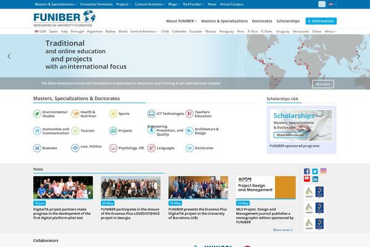Open Scholarships in the main navigation
Viewport: 370px width, 247px height.
click(x=288, y=21)
